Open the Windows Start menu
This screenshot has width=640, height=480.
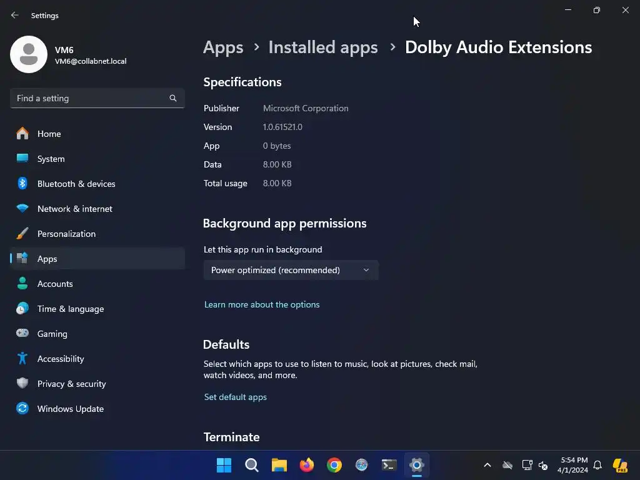224,465
